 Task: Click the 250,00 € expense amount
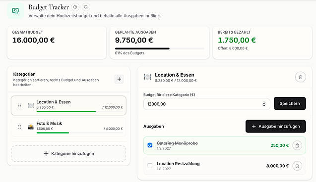click(x=280, y=145)
